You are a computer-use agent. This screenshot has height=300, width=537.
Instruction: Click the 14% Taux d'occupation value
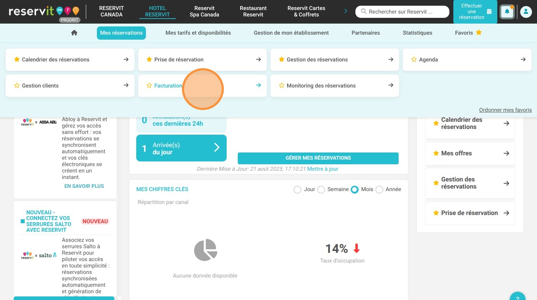(337, 249)
